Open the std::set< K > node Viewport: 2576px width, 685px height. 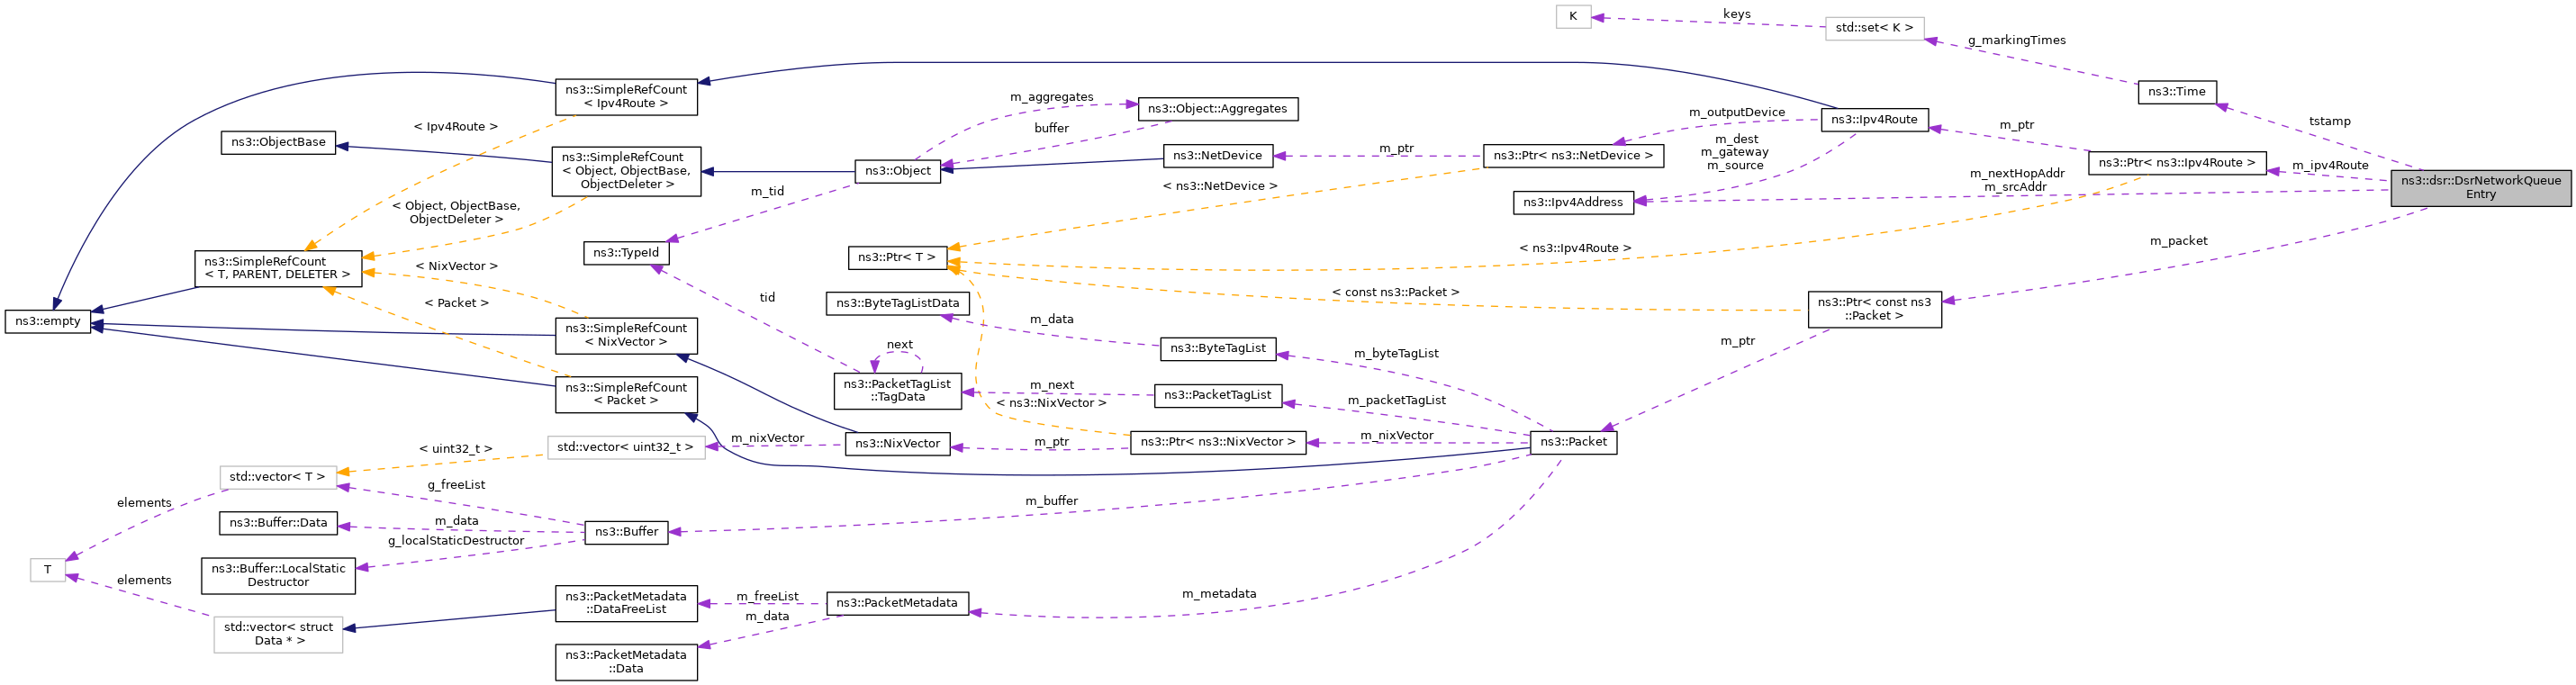coord(1874,29)
